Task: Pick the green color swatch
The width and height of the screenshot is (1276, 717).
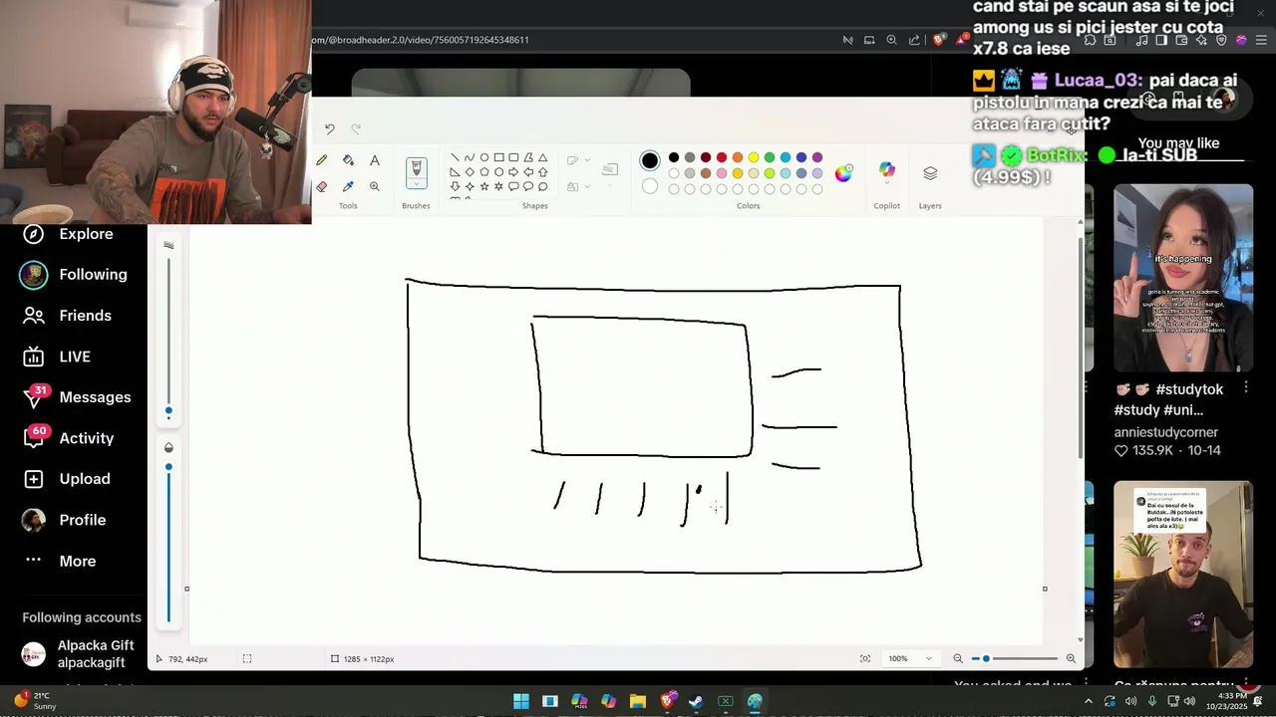Action: (x=770, y=157)
